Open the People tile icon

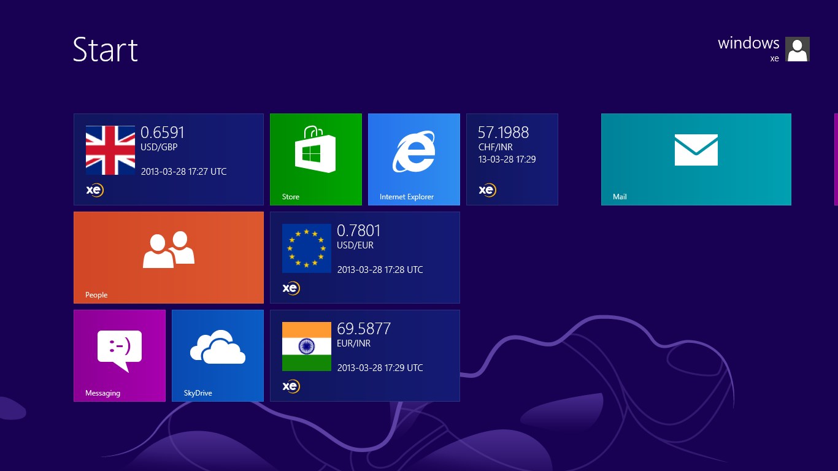pyautogui.click(x=168, y=250)
